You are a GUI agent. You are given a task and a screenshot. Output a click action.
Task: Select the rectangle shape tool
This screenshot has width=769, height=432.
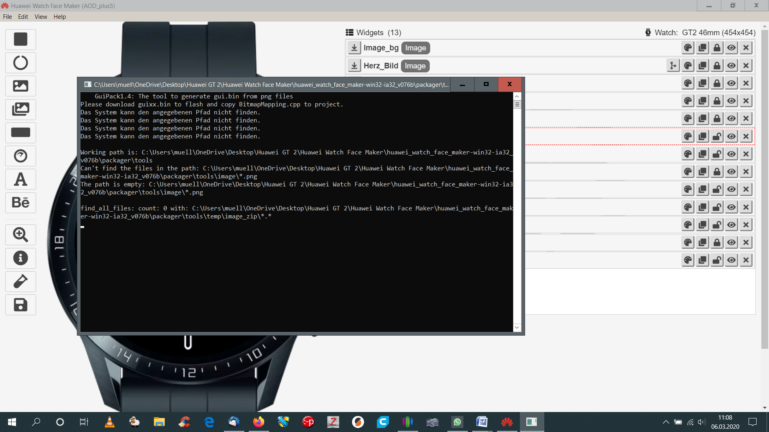(20, 39)
